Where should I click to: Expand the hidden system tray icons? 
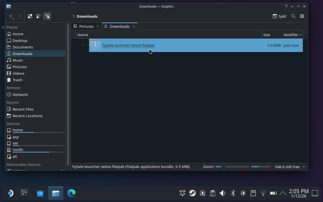tap(283, 193)
